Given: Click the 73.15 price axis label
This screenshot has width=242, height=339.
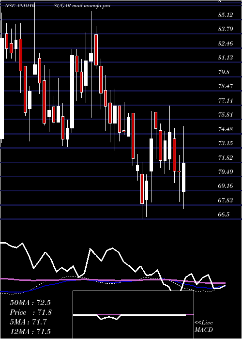Looking at the screenshot, I should [226, 143].
